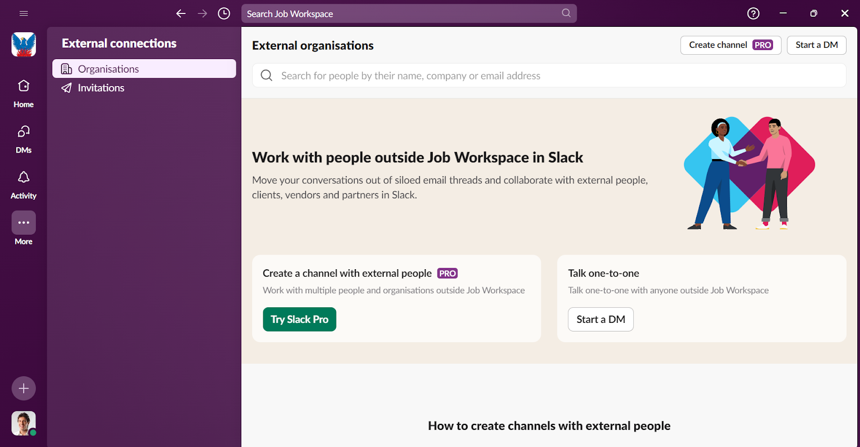The height and width of the screenshot is (447, 860).
Task: Click the Search Job Workspace field
Action: 409,13
